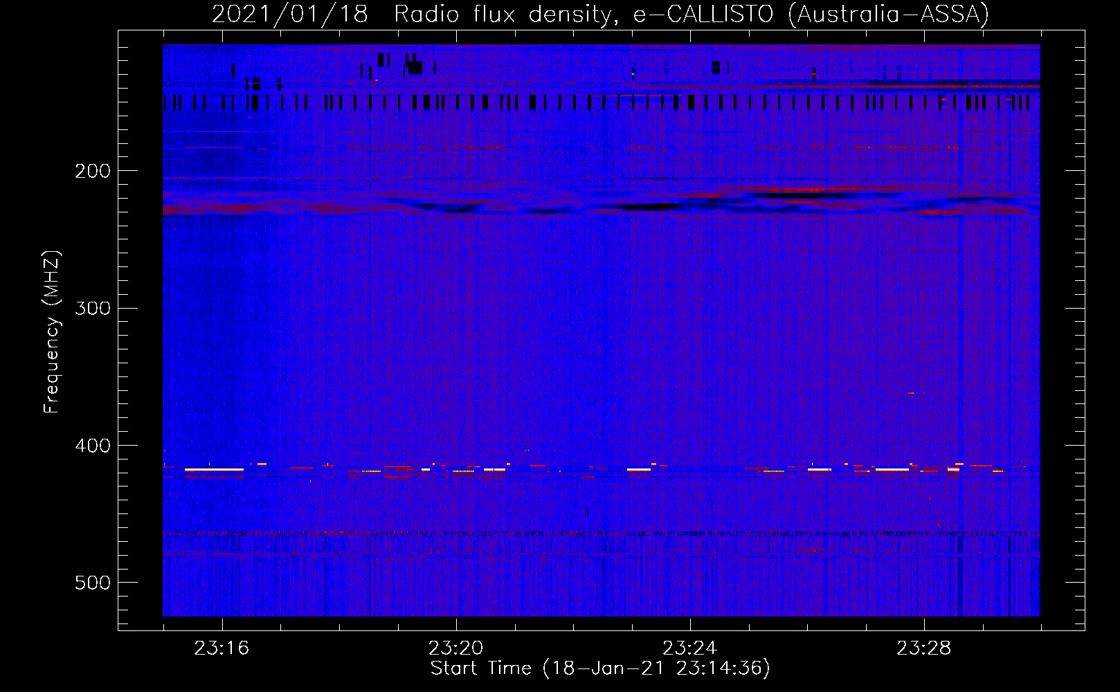1120x692 pixels.
Task: Click the 23:16 time tick label
Action: 222,648
